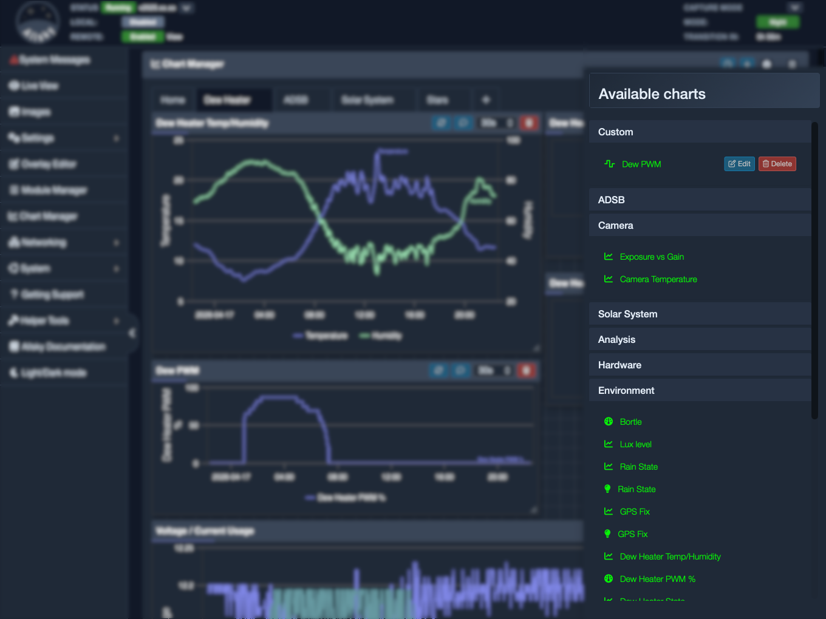Open the Hardware section header

[700, 365]
